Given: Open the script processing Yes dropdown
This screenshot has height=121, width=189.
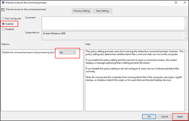Looking at the screenshot, I should [x=67, y=52].
